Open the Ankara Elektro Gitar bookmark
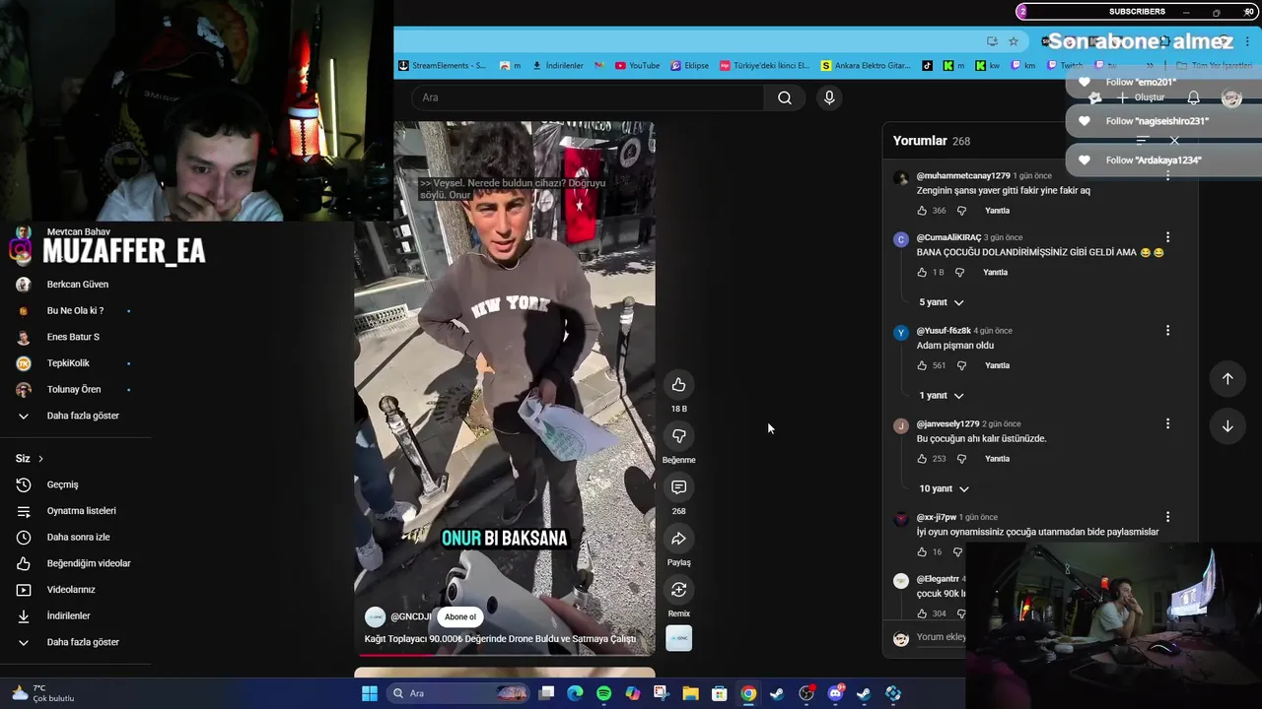The height and width of the screenshot is (709, 1262). pyautogui.click(x=866, y=66)
